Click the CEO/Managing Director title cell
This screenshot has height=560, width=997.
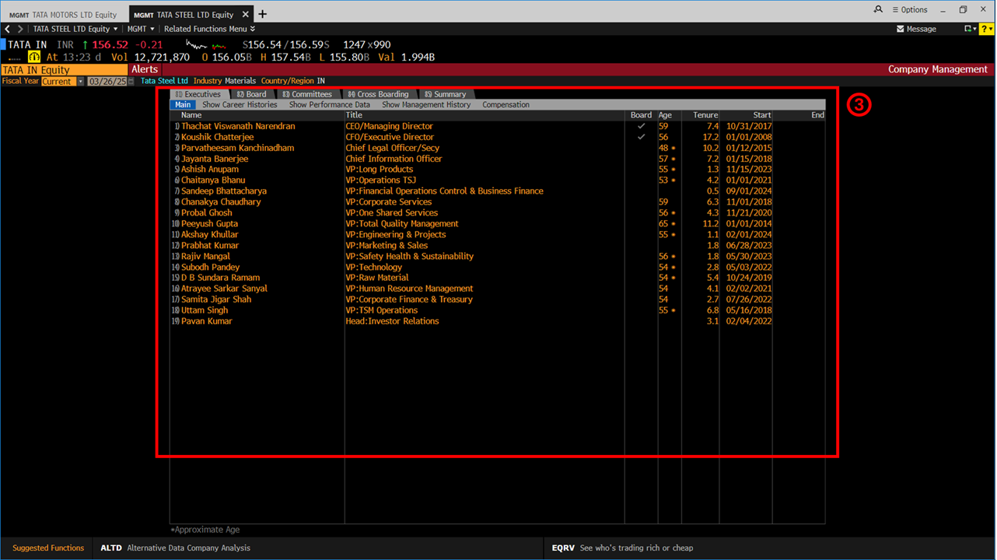[389, 126]
